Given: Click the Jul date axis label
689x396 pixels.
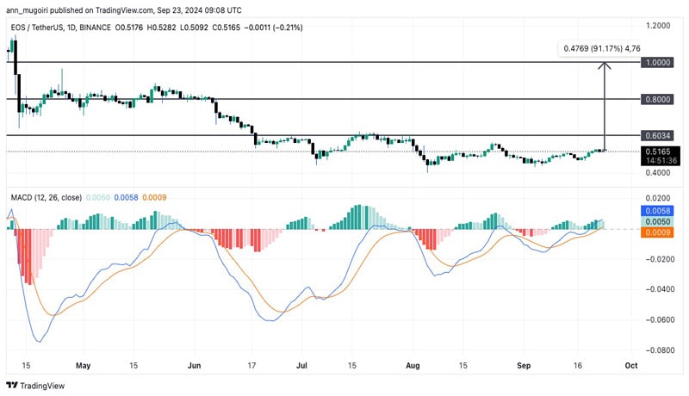Looking at the screenshot, I should (301, 365).
